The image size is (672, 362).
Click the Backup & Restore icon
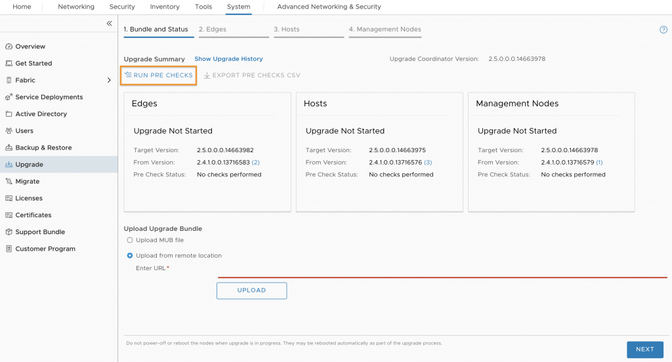click(9, 148)
